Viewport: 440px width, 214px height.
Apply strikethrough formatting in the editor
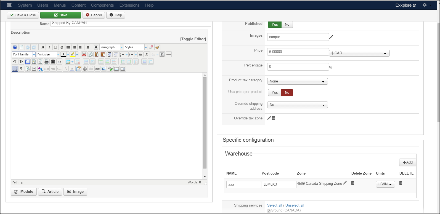pos(62,47)
